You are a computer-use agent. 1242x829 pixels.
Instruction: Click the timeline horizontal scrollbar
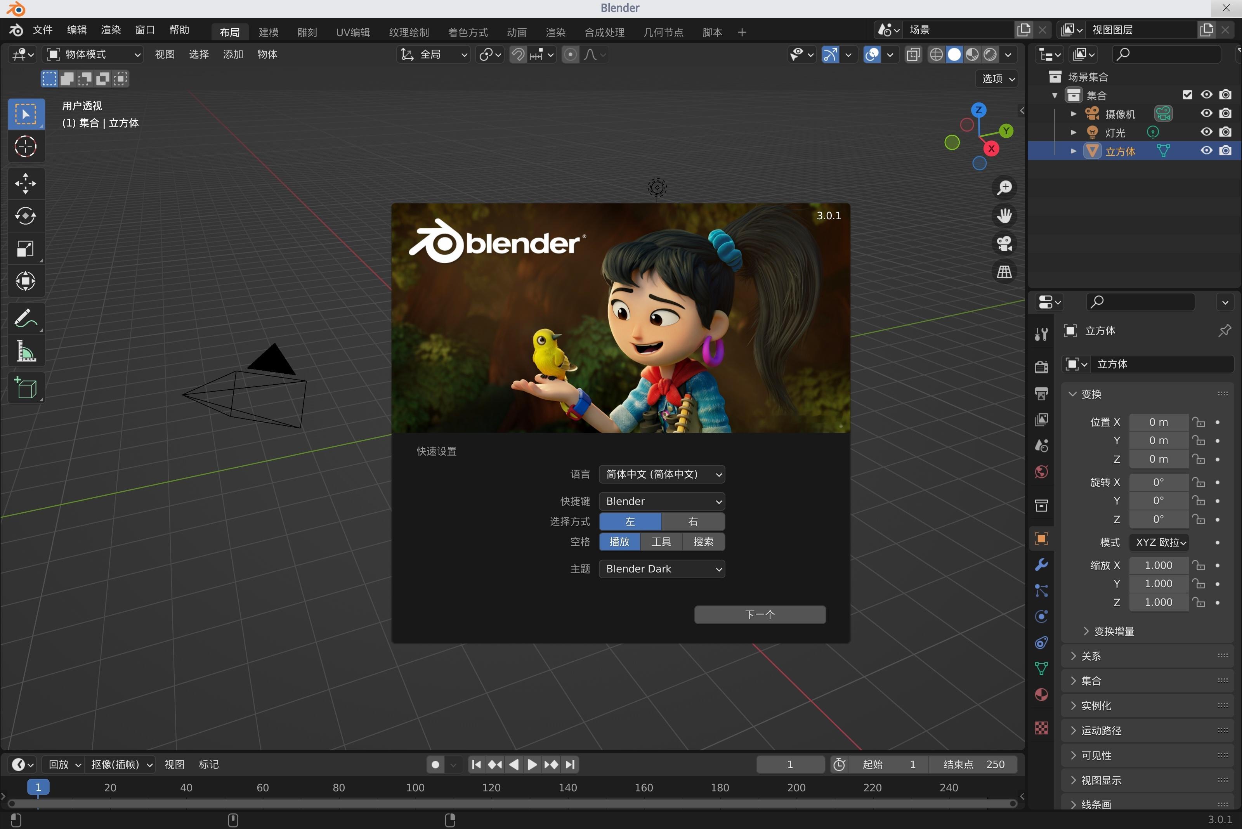(x=512, y=804)
